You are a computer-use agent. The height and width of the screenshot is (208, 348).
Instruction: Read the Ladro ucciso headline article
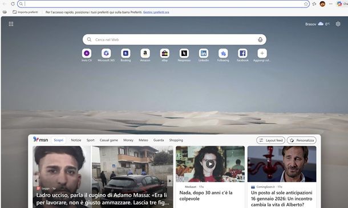[103, 199]
